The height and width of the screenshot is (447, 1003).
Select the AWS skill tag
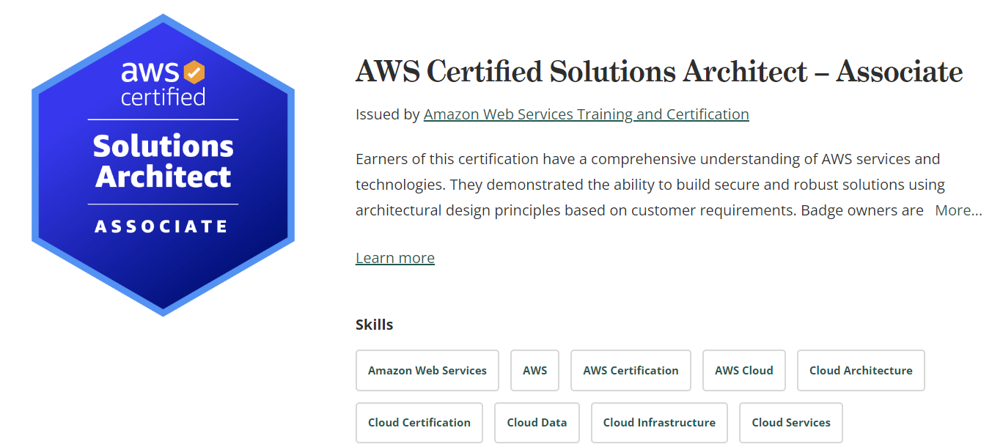click(x=535, y=371)
